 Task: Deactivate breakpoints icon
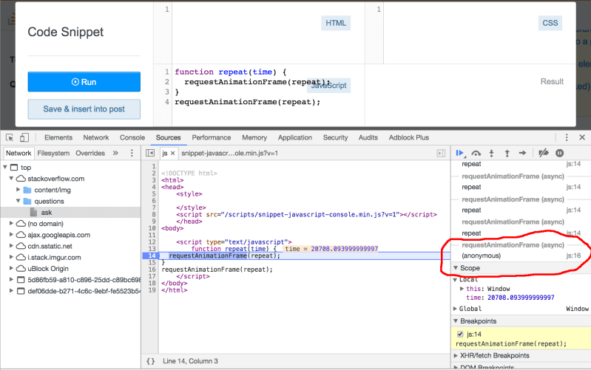(x=544, y=153)
